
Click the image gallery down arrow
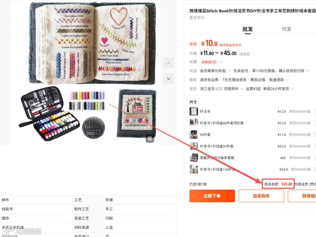[169, 79]
